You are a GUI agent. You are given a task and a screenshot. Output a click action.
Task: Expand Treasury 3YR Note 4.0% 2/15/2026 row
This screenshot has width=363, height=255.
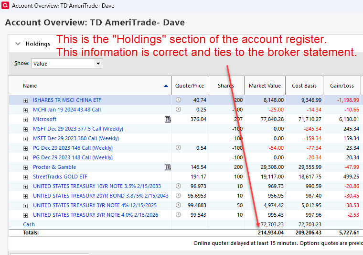tap(25, 215)
